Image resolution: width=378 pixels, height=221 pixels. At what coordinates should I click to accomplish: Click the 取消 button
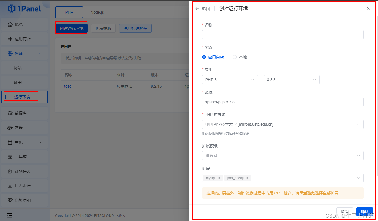(x=344, y=212)
